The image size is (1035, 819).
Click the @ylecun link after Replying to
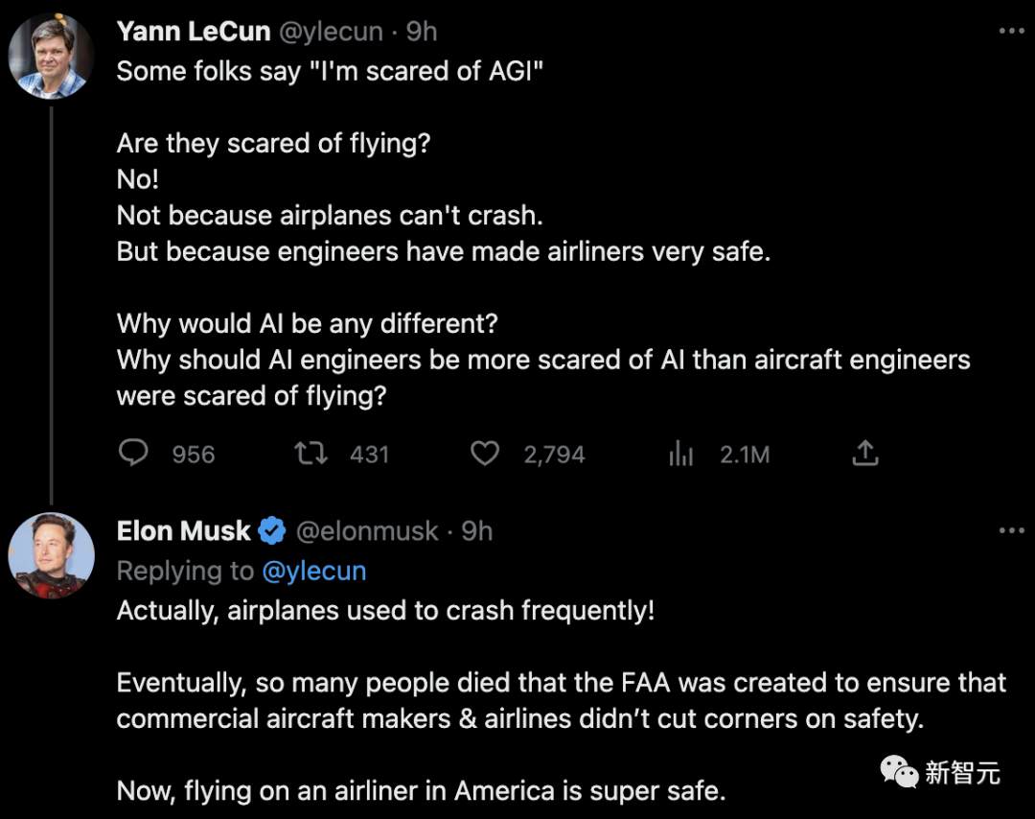pos(313,571)
